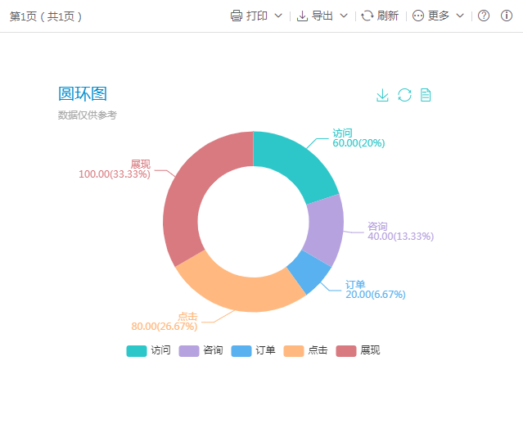Open the chart data view document icon

click(426, 95)
